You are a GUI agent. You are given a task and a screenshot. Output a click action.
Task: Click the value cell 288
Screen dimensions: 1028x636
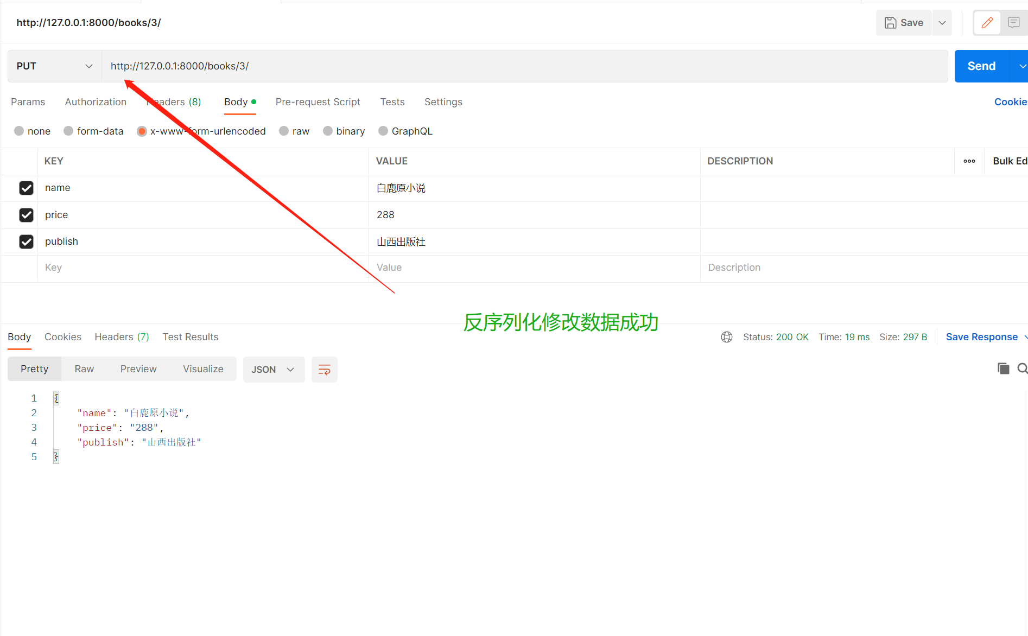click(x=535, y=215)
